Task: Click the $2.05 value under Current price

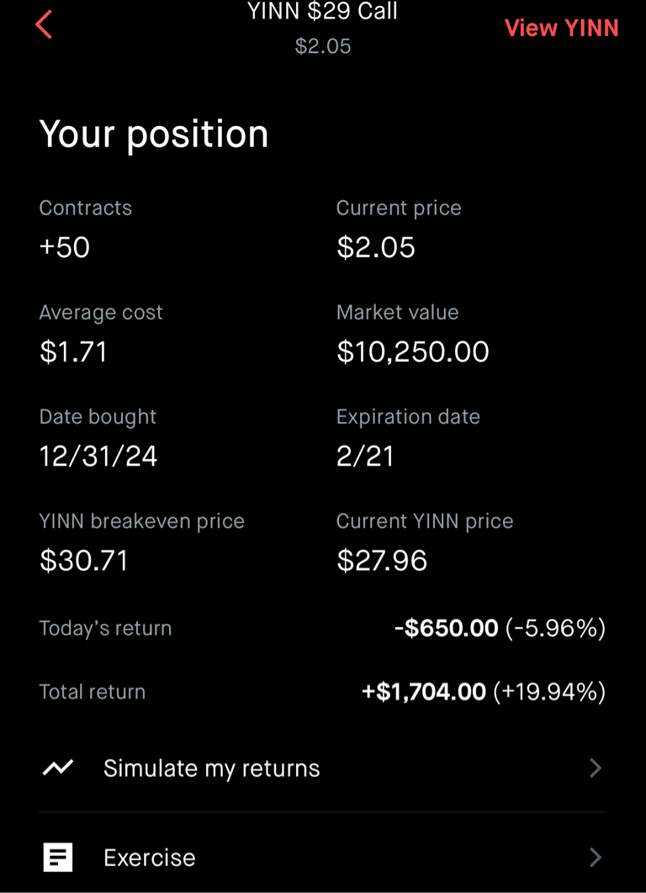Action: (376, 247)
